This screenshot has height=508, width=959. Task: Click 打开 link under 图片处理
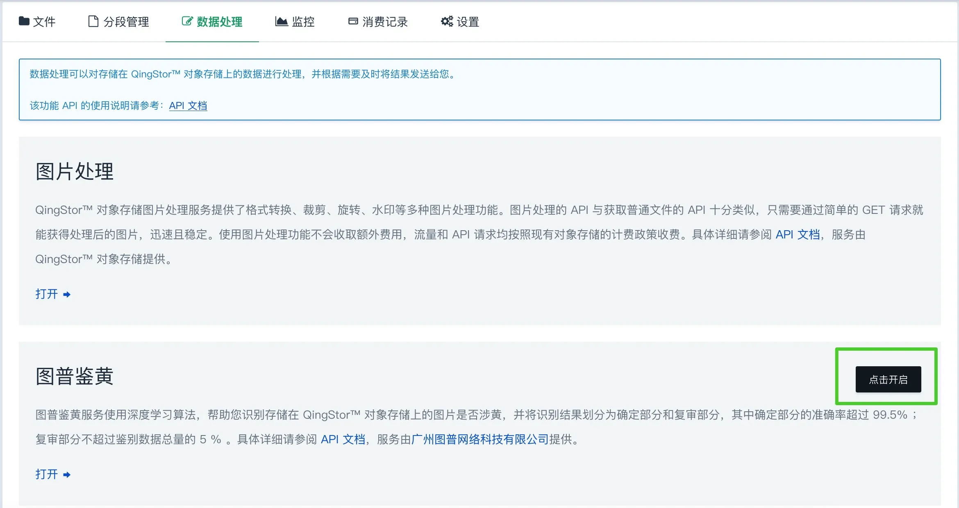point(46,294)
